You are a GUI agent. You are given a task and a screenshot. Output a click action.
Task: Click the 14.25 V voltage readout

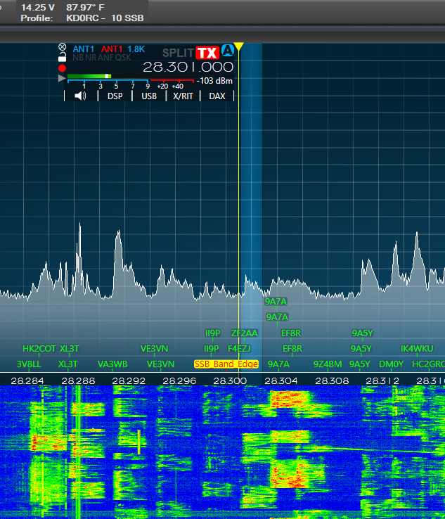click(38, 7)
